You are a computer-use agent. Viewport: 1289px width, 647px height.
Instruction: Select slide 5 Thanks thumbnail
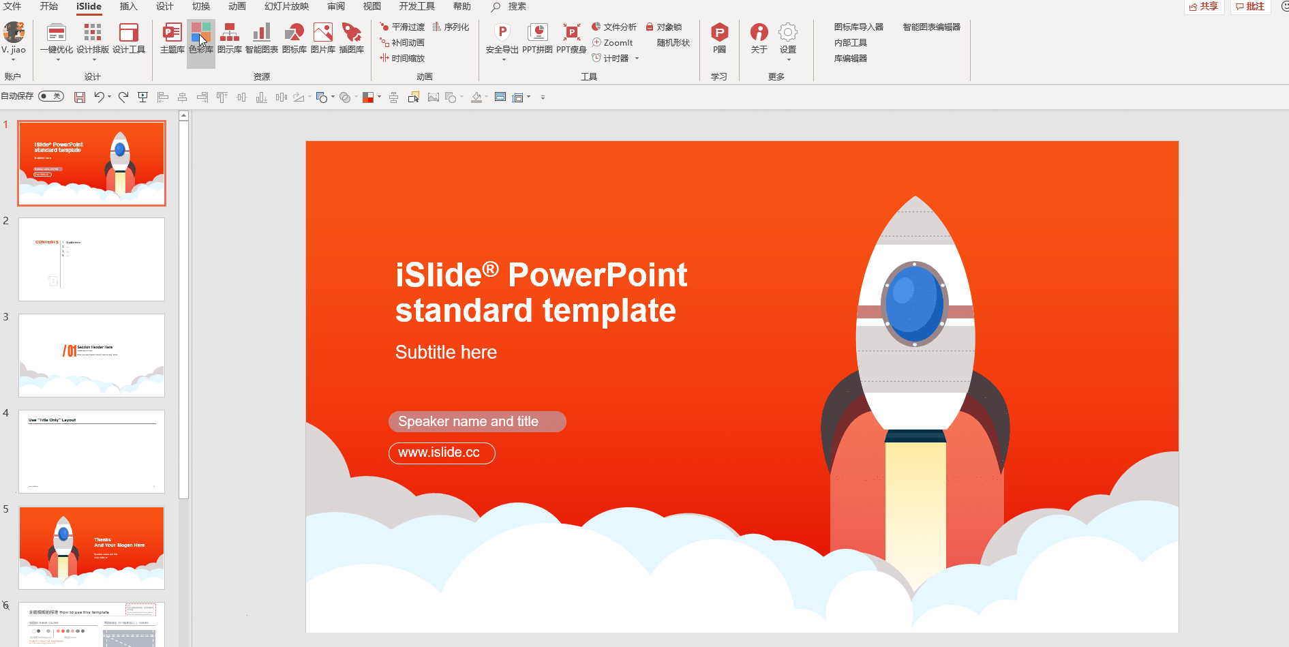pyautogui.click(x=91, y=547)
